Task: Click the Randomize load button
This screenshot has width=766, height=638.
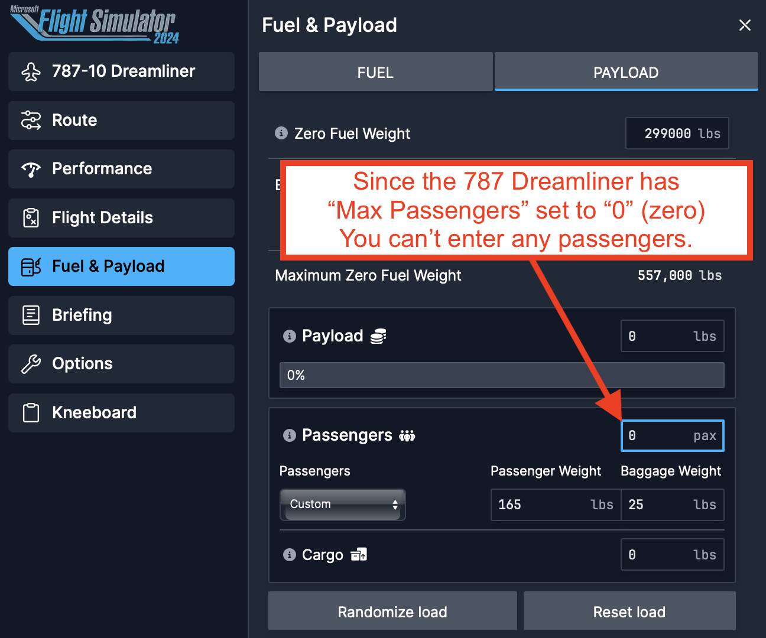Action: coord(392,611)
